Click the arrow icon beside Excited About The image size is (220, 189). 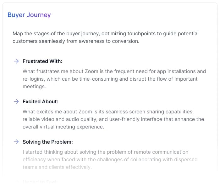pyautogui.click(x=16, y=101)
